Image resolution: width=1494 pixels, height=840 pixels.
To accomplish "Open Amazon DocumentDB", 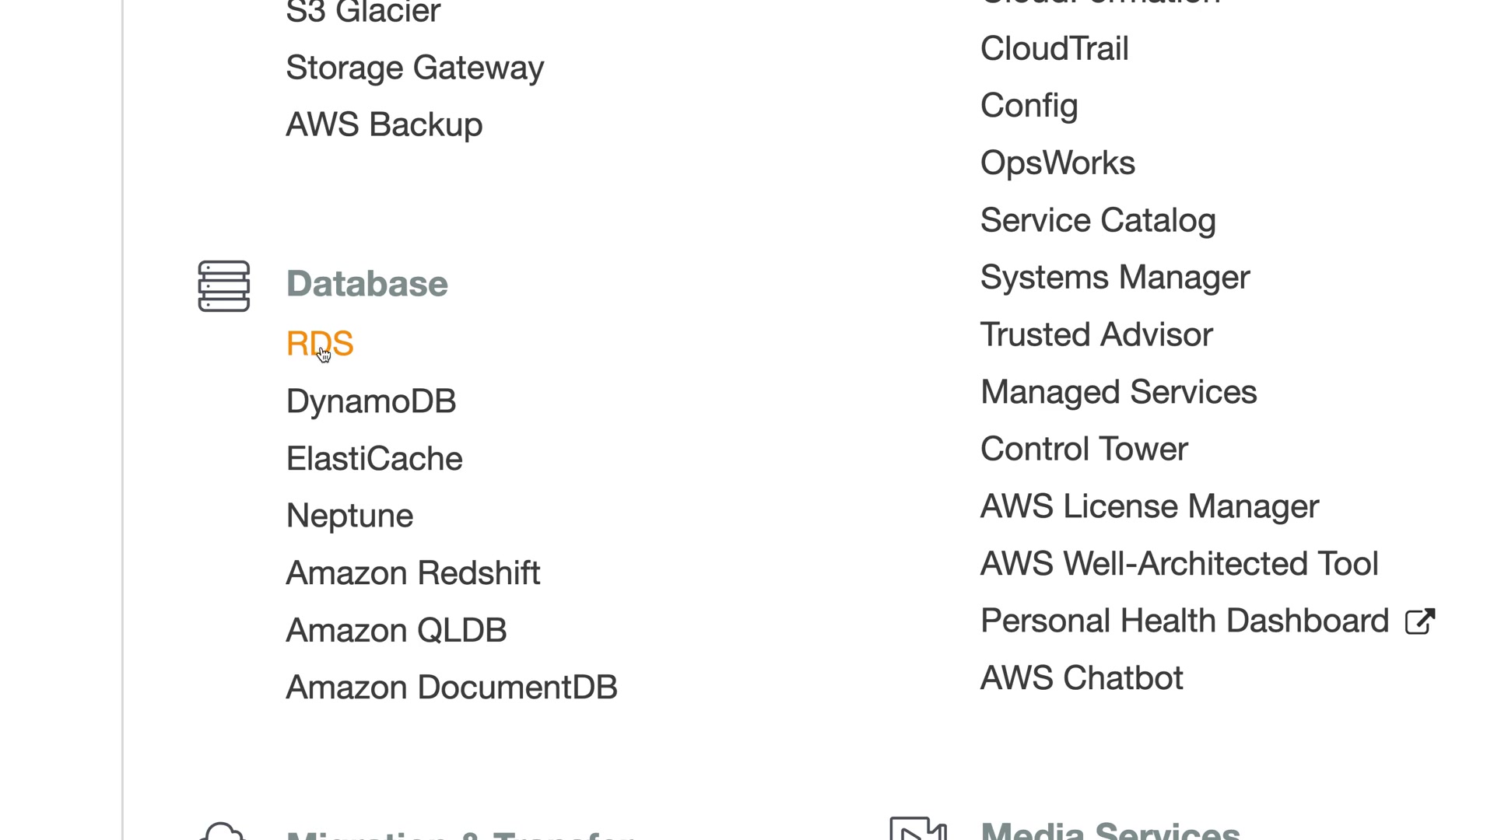I will pos(451,688).
